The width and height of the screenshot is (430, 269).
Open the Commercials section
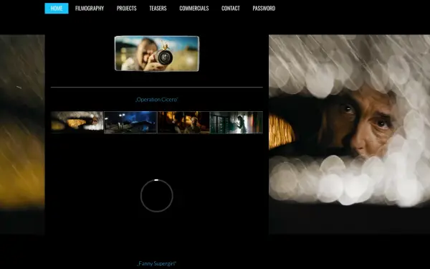pyautogui.click(x=194, y=8)
